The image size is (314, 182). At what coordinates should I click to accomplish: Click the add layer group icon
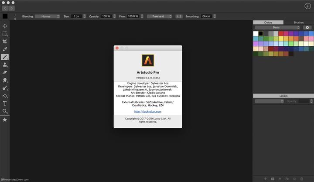[273, 179]
